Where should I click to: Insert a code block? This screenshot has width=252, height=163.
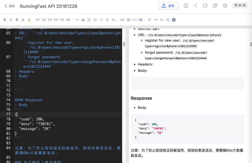pos(134,20)
